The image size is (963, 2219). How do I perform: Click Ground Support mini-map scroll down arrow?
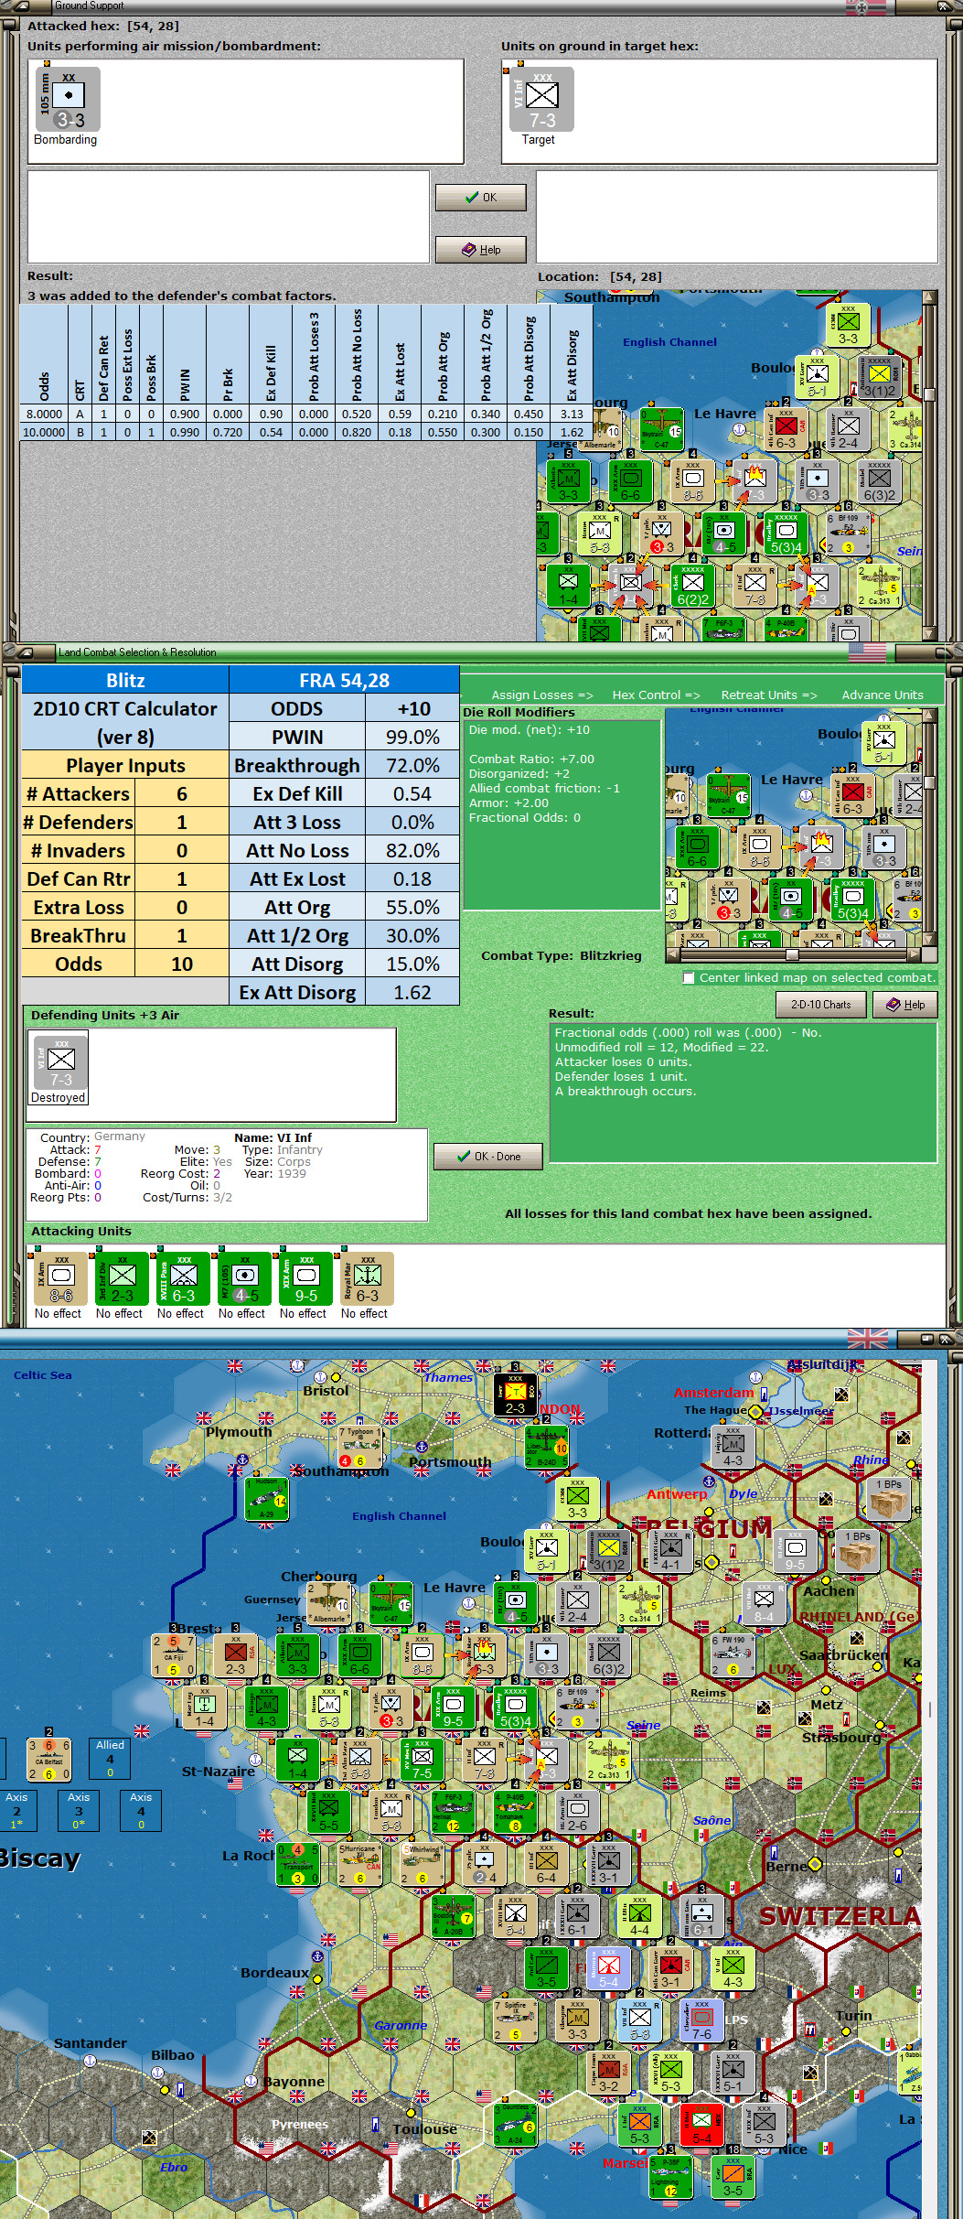(929, 633)
